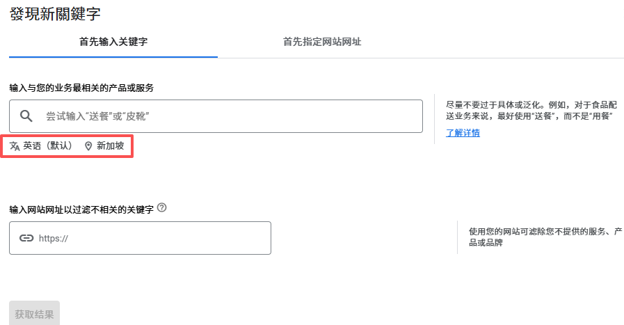This screenshot has height=325, width=624.
Task: Open the 了解详情 link
Action: (x=463, y=133)
